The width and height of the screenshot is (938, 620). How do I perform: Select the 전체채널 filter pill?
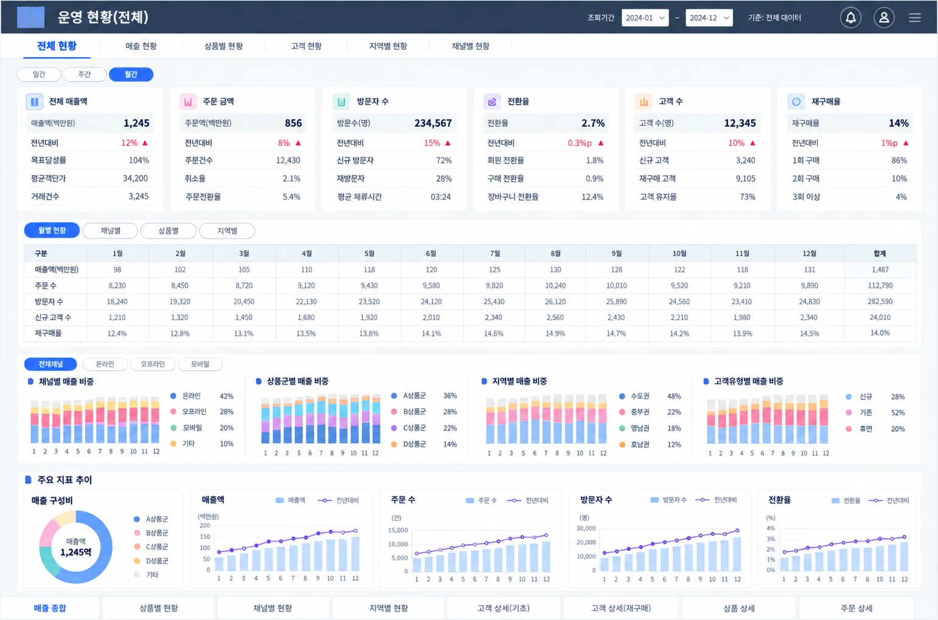[x=50, y=364]
